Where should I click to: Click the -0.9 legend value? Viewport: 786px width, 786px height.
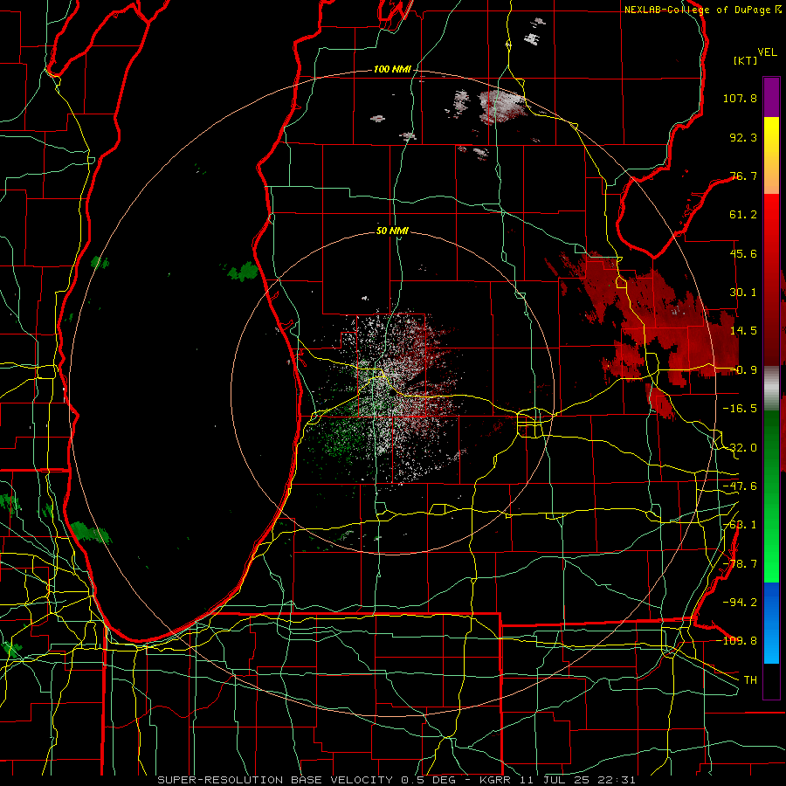click(x=743, y=370)
